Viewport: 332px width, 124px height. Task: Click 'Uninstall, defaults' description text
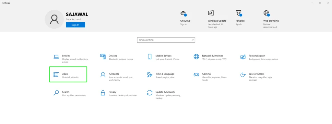pos(70,77)
